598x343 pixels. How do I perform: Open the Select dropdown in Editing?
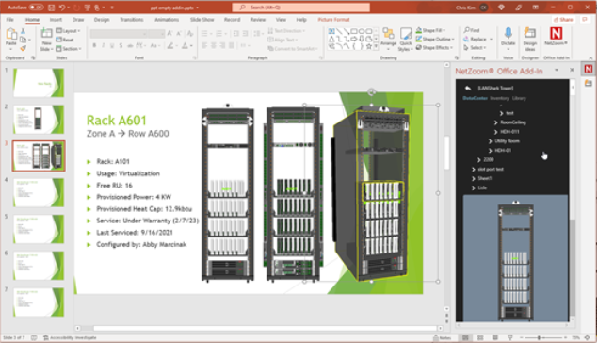click(x=475, y=48)
